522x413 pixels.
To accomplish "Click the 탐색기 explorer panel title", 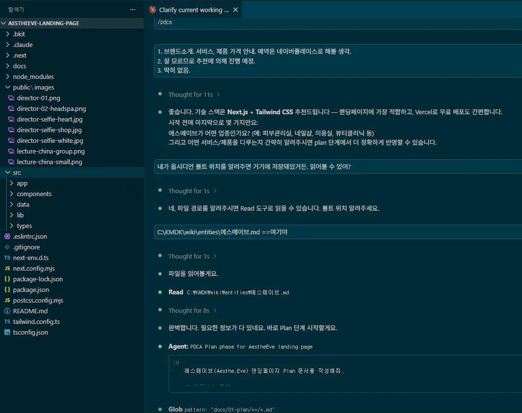I will coord(16,10).
